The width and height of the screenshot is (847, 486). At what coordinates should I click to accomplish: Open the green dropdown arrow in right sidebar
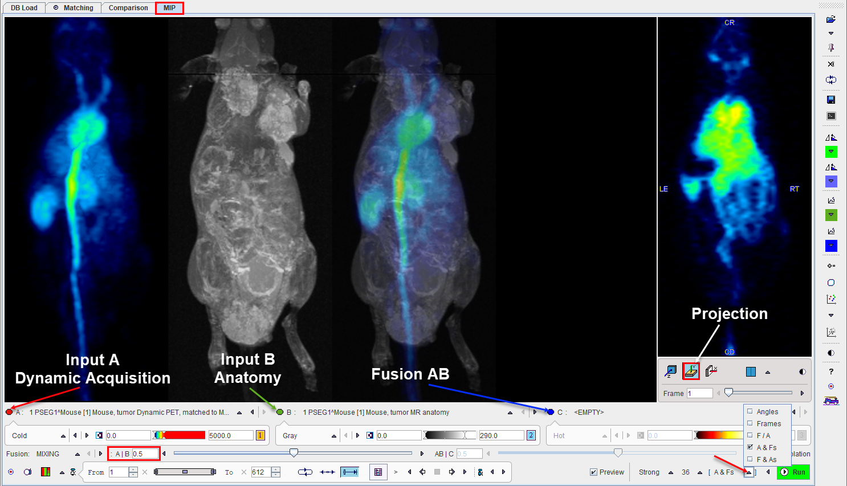[x=831, y=152]
